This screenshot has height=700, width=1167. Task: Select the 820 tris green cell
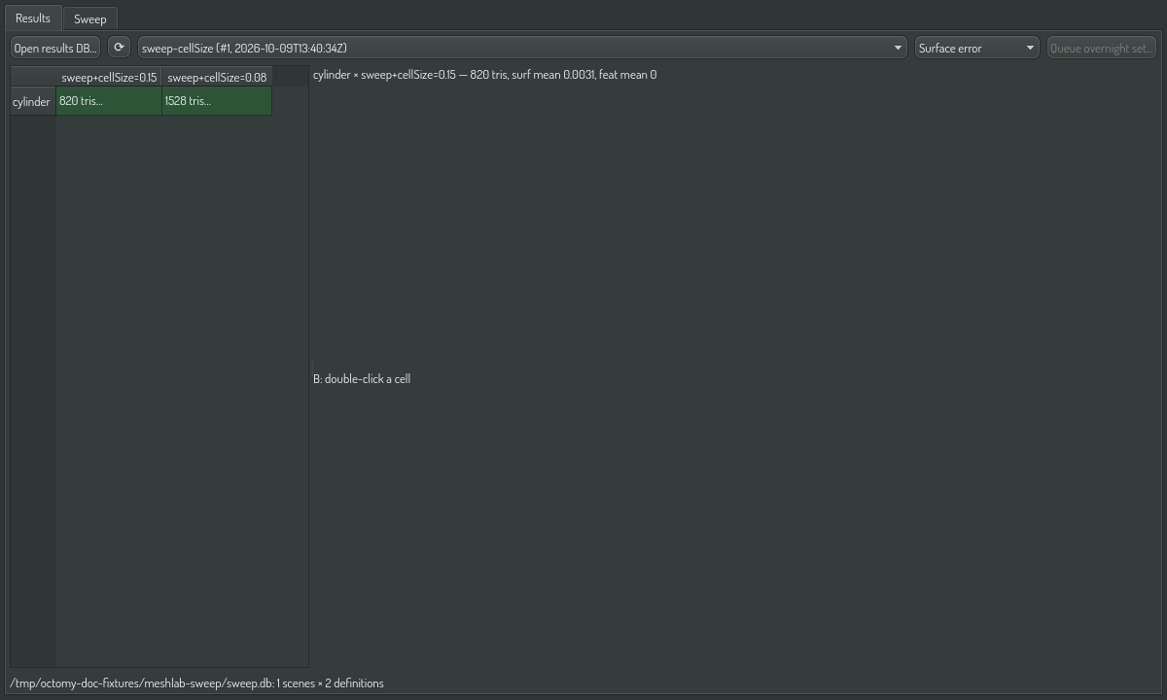coord(109,101)
